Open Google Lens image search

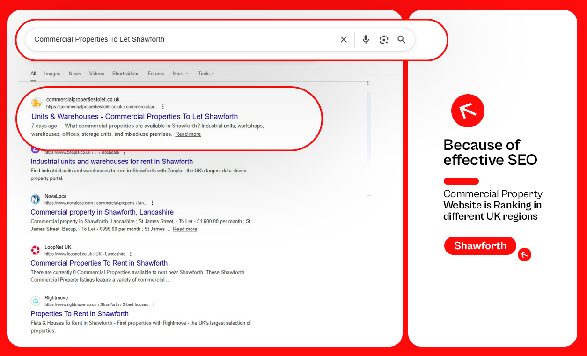[384, 39]
